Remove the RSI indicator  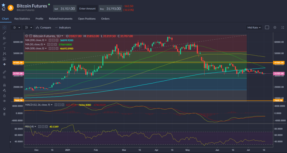pos(47,126)
